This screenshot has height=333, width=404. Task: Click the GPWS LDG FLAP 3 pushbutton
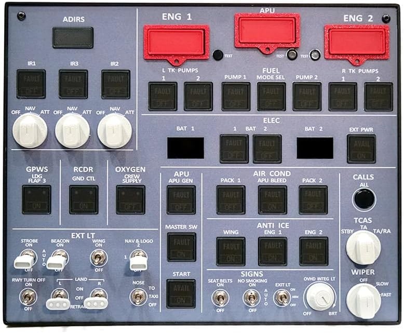(x=36, y=200)
